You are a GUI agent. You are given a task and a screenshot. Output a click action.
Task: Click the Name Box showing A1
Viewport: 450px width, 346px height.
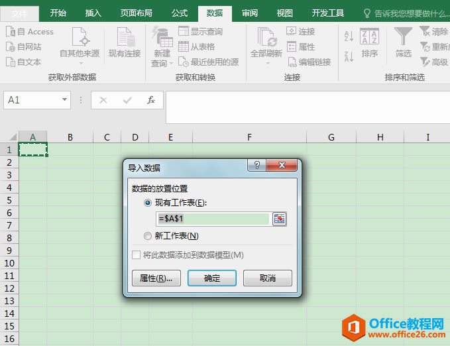click(x=37, y=100)
